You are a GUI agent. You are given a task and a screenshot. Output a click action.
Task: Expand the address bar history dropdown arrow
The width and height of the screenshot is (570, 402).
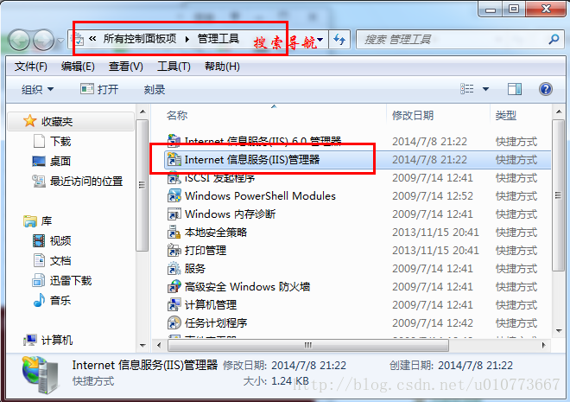point(320,39)
